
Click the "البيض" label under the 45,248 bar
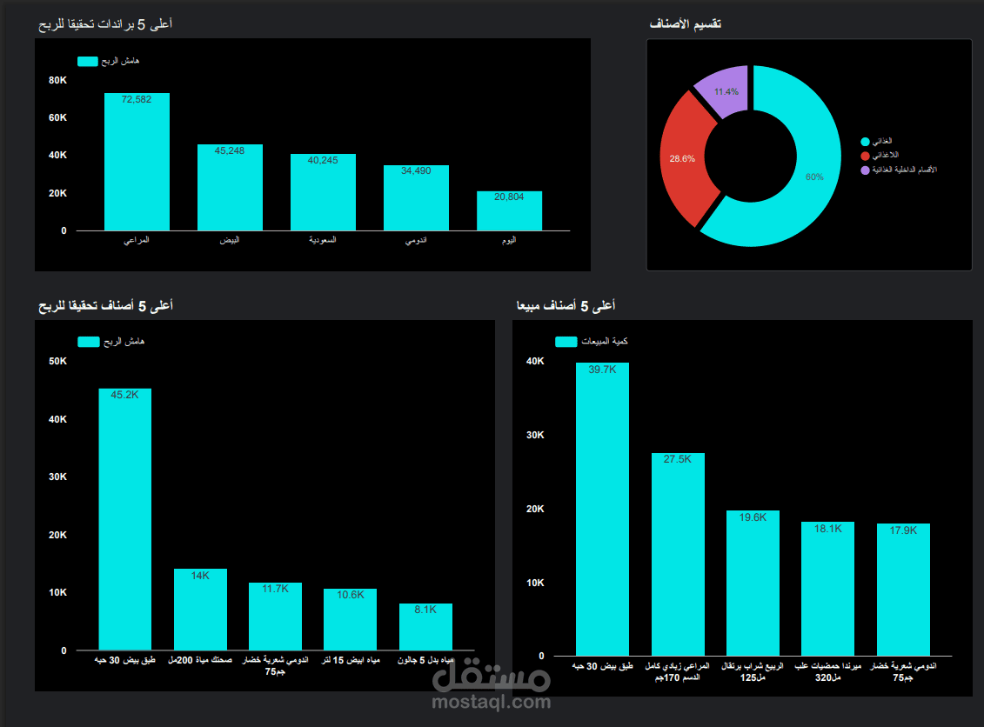(230, 240)
